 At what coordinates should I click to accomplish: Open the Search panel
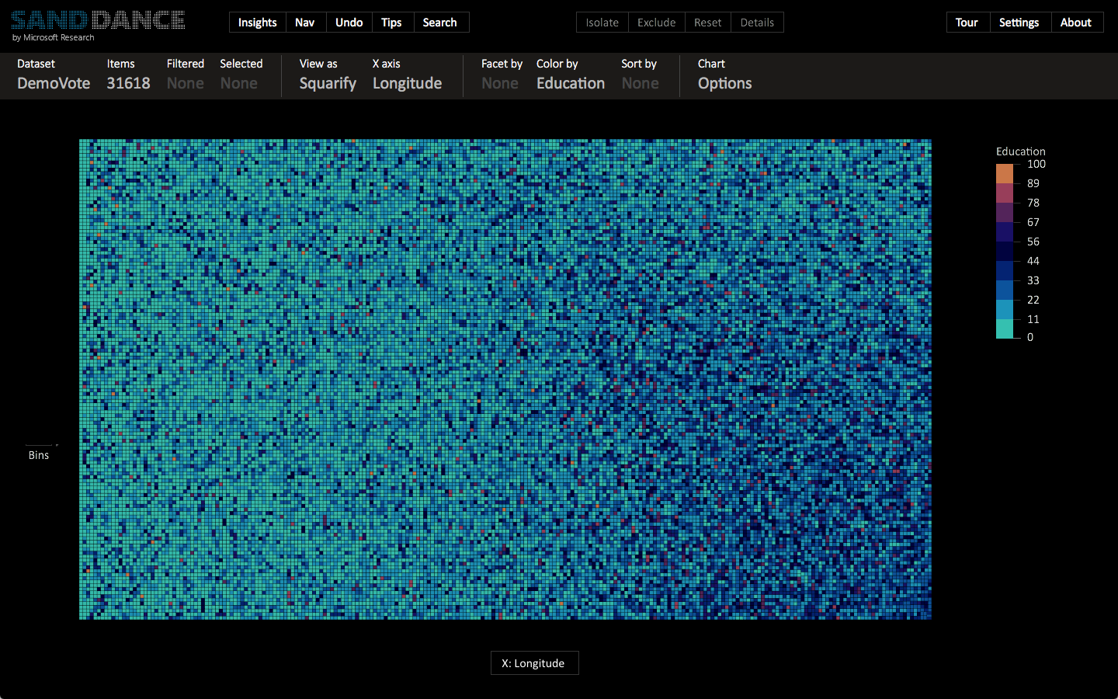pos(441,22)
